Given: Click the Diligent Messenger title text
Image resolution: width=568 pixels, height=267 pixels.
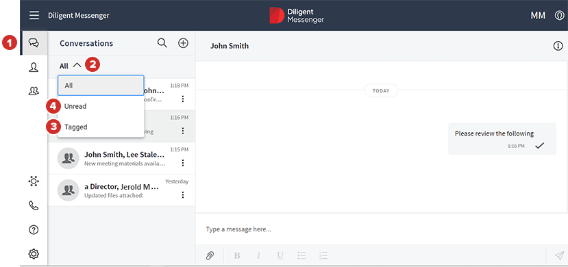Looking at the screenshot, I should tap(79, 16).
